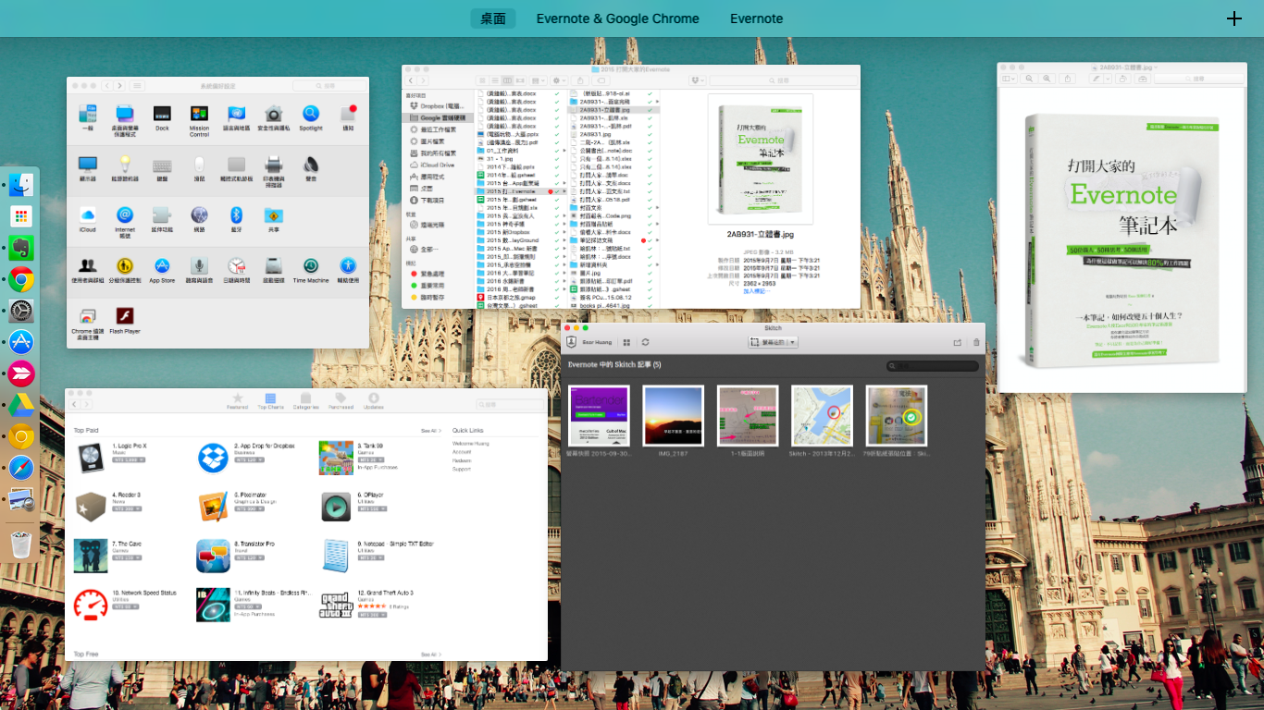Open Bluetooth preference pane icon
Image resolution: width=1264 pixels, height=710 pixels.
[236, 214]
